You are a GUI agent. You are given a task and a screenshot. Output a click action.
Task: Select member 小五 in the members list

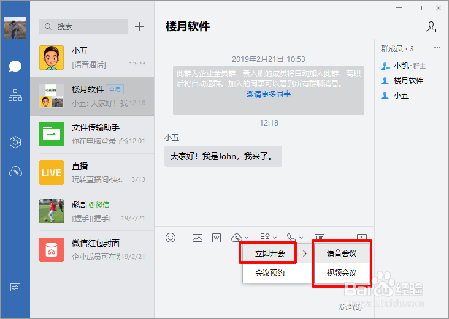394,95
